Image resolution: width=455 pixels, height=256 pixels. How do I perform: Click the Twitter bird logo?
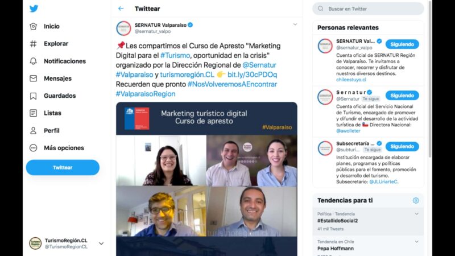click(x=34, y=9)
